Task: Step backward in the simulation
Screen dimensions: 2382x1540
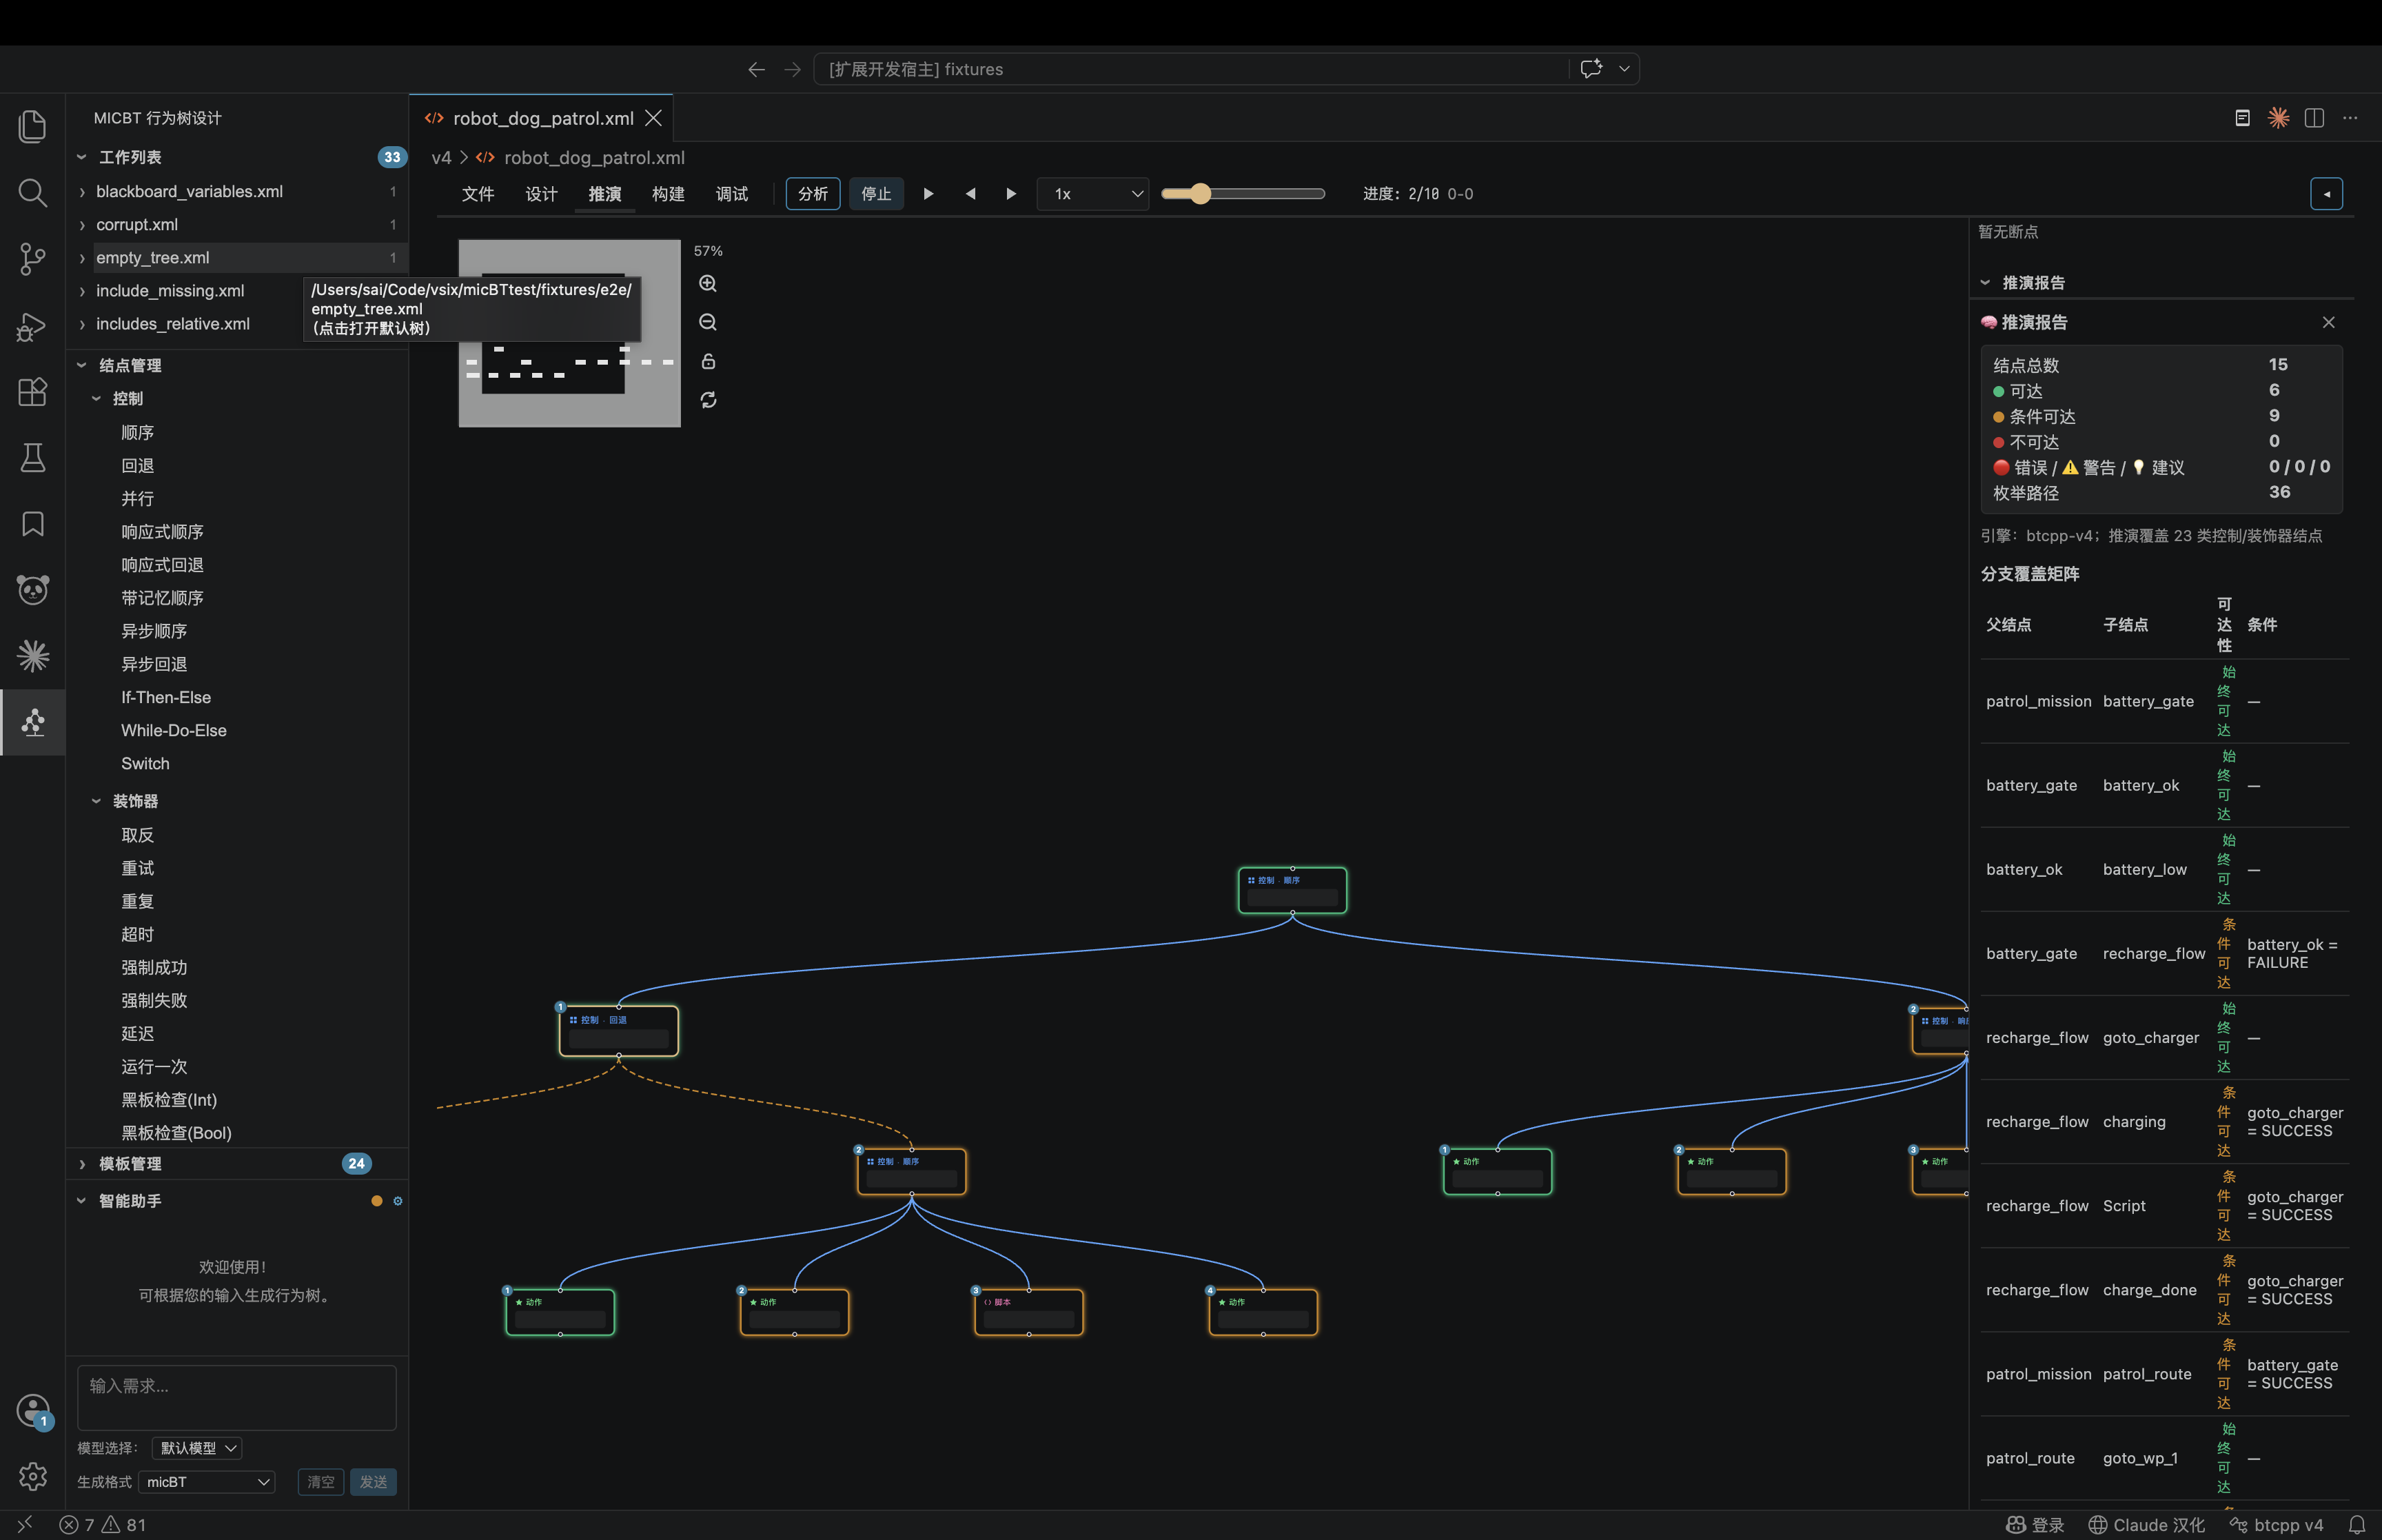Action: tap(970, 194)
